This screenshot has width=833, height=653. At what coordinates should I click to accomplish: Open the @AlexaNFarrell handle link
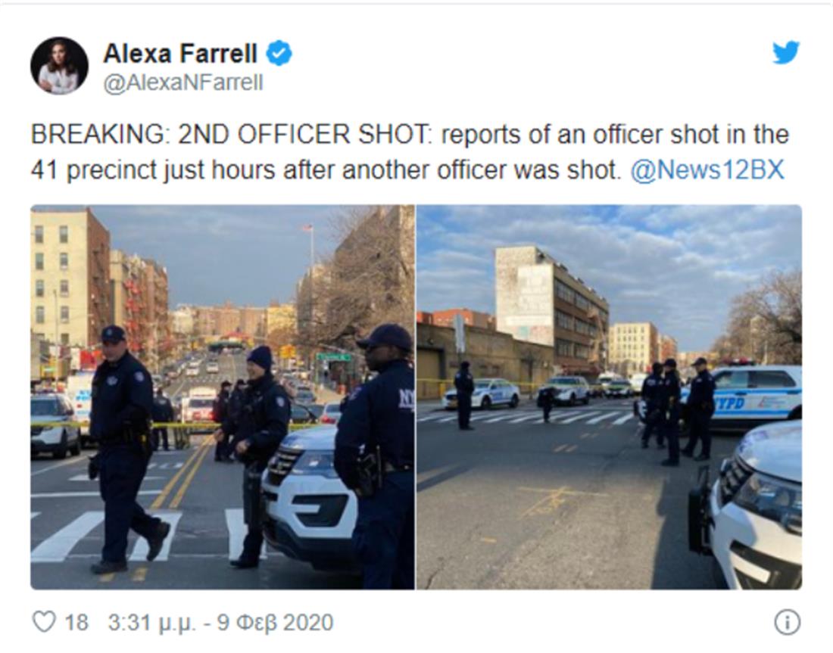pos(183,82)
